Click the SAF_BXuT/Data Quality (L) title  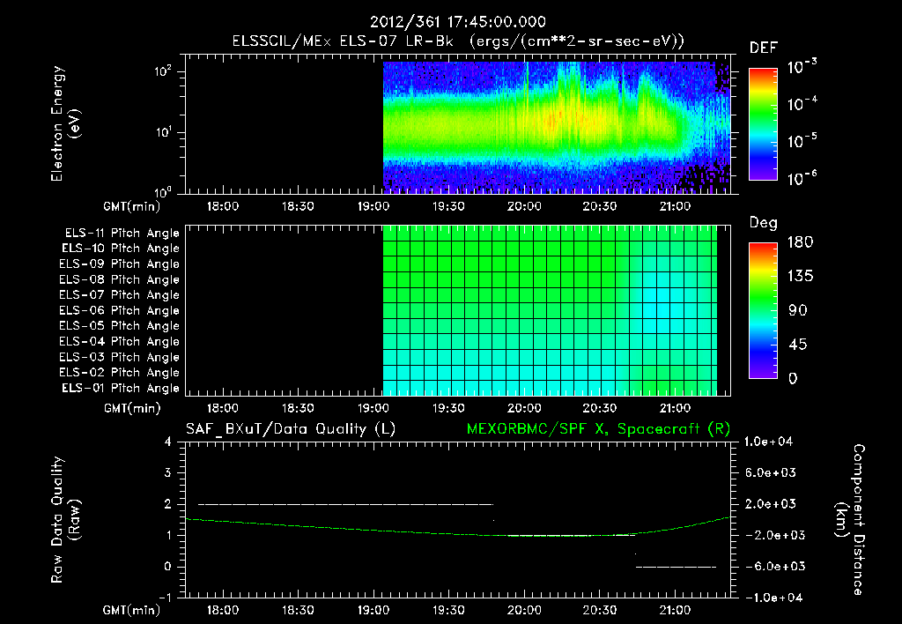[291, 429]
